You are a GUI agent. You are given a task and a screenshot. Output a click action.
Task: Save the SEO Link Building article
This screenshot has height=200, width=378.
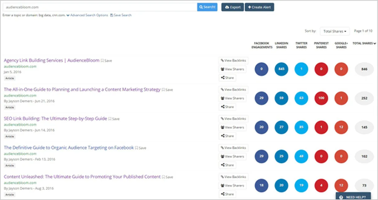114,119
